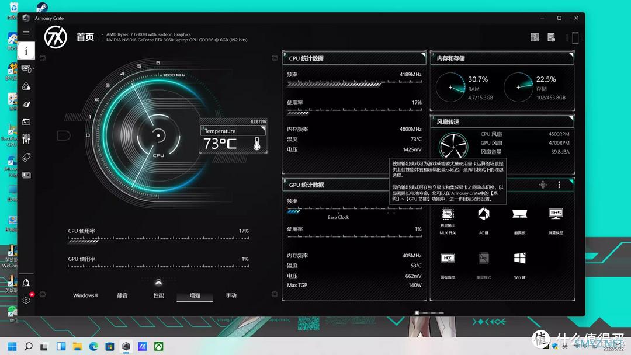
Task: Open the Widgets taskbar icon
Action: click(61, 347)
